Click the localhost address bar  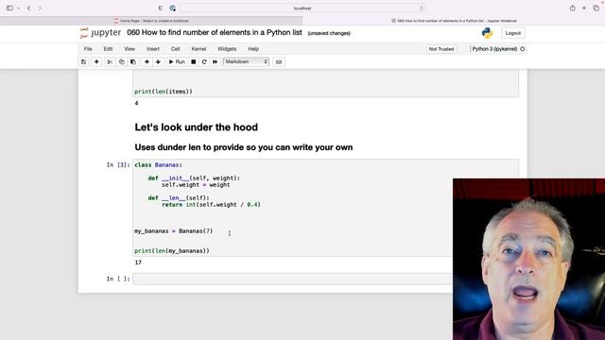302,8
